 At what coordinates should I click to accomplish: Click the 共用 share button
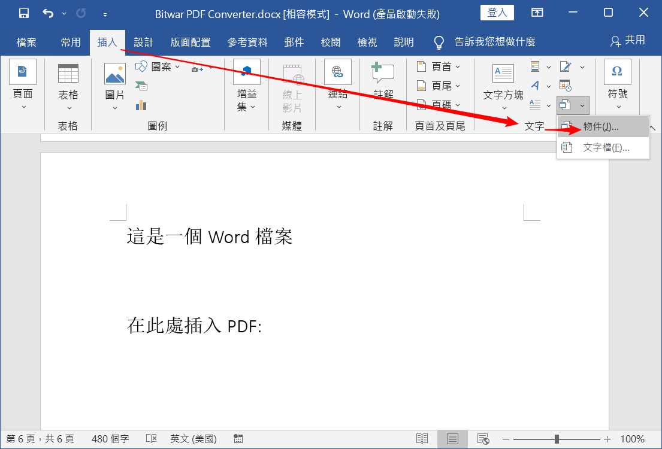(627, 41)
